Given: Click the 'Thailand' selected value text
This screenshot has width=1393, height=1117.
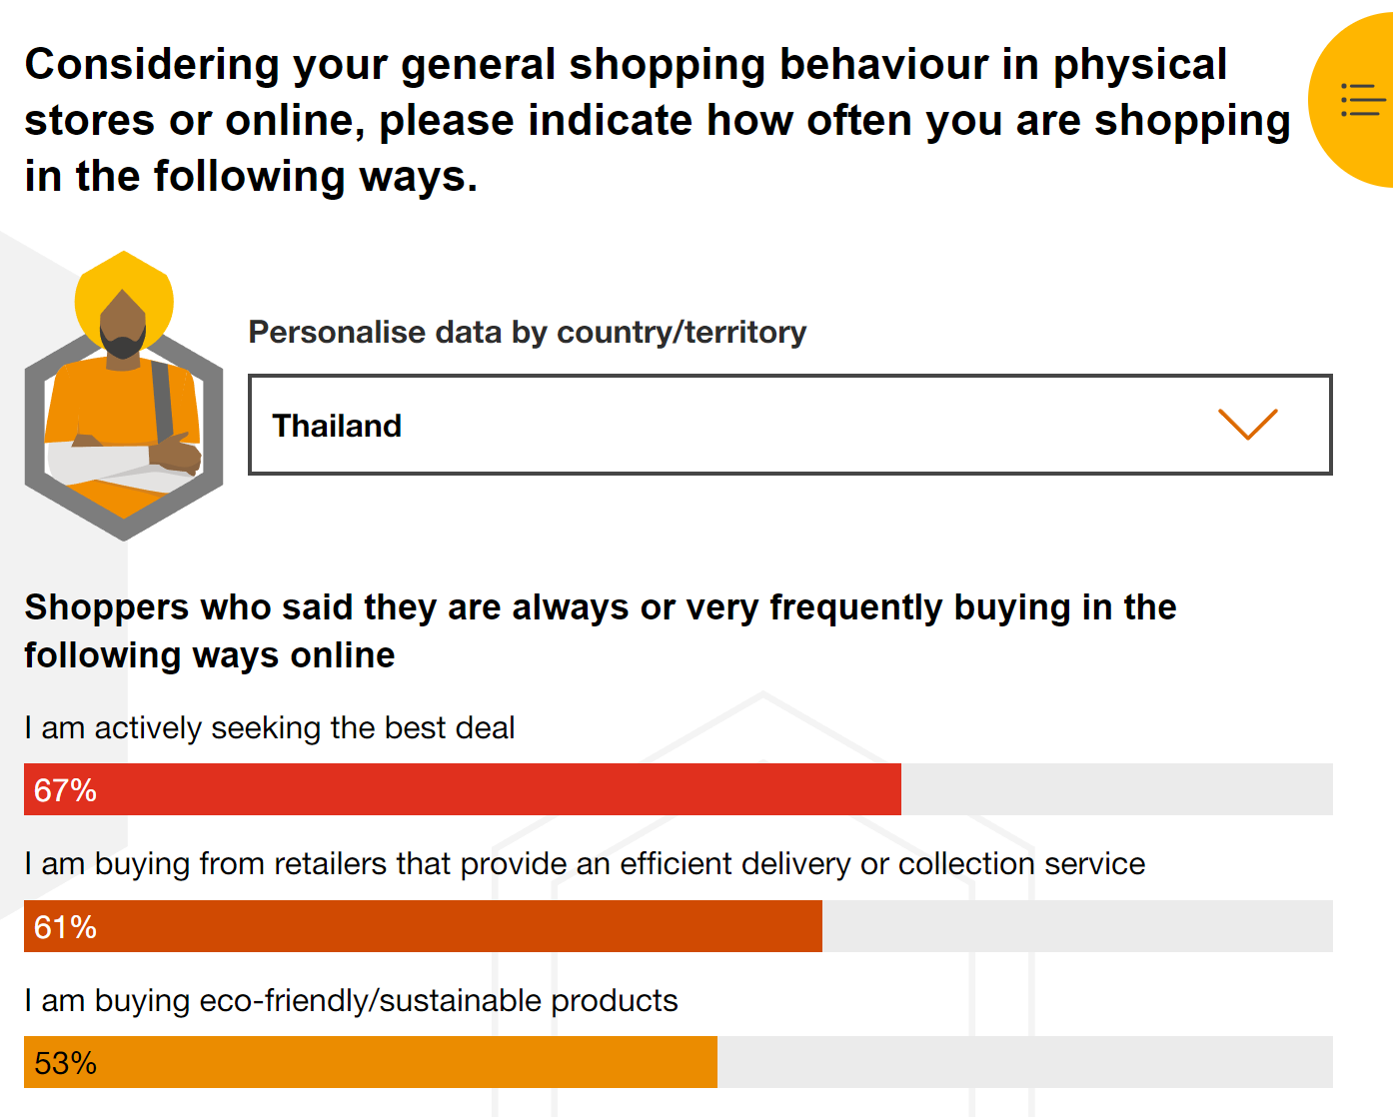Looking at the screenshot, I should pyautogui.click(x=337, y=426).
